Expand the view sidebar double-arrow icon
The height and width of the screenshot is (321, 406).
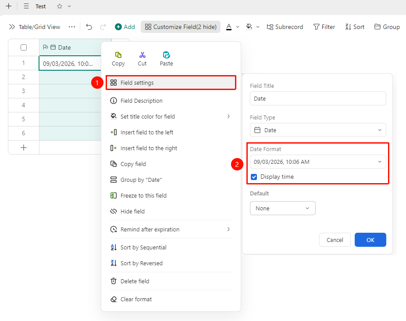click(x=12, y=27)
